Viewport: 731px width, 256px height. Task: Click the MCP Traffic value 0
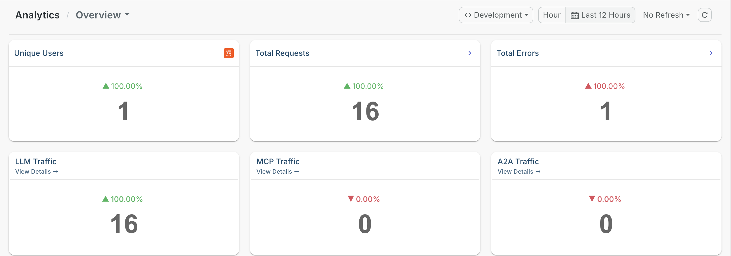[365, 224]
